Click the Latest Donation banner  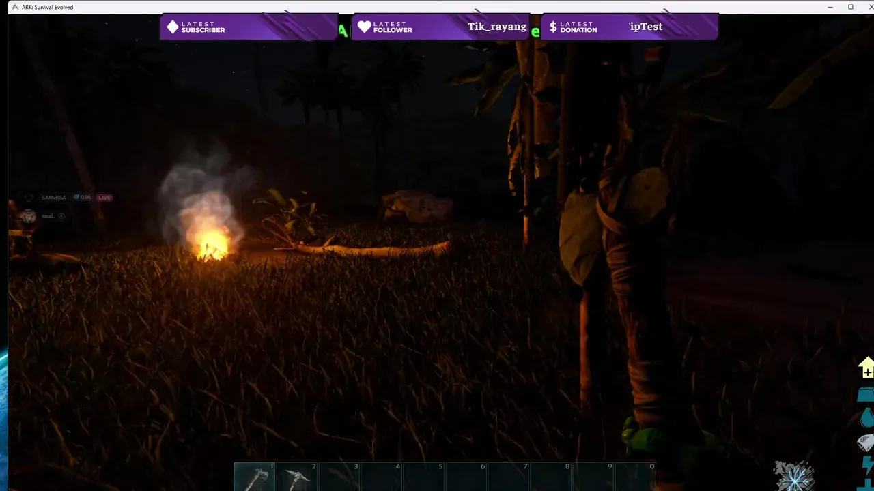pyautogui.click(x=630, y=27)
